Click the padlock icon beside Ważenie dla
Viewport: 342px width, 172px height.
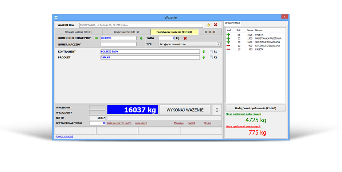tap(209, 25)
